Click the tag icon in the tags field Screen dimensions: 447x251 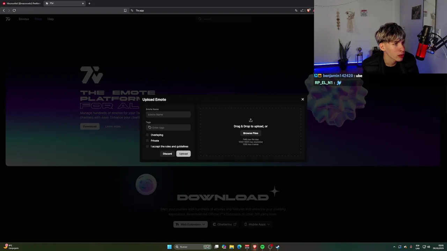150,128
